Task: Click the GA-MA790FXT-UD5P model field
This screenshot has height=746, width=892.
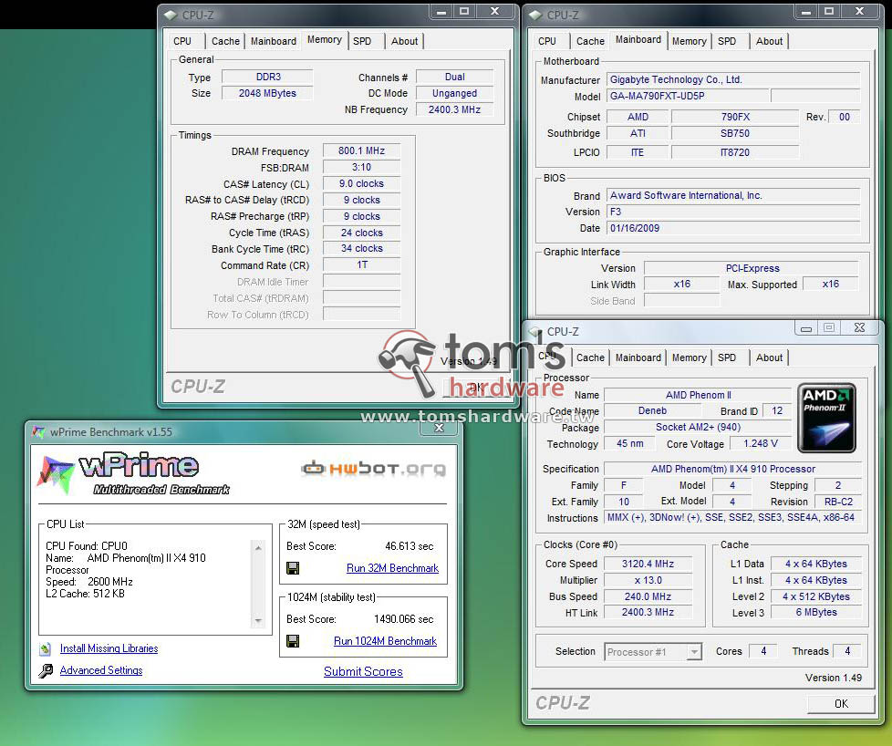Action: (x=688, y=96)
